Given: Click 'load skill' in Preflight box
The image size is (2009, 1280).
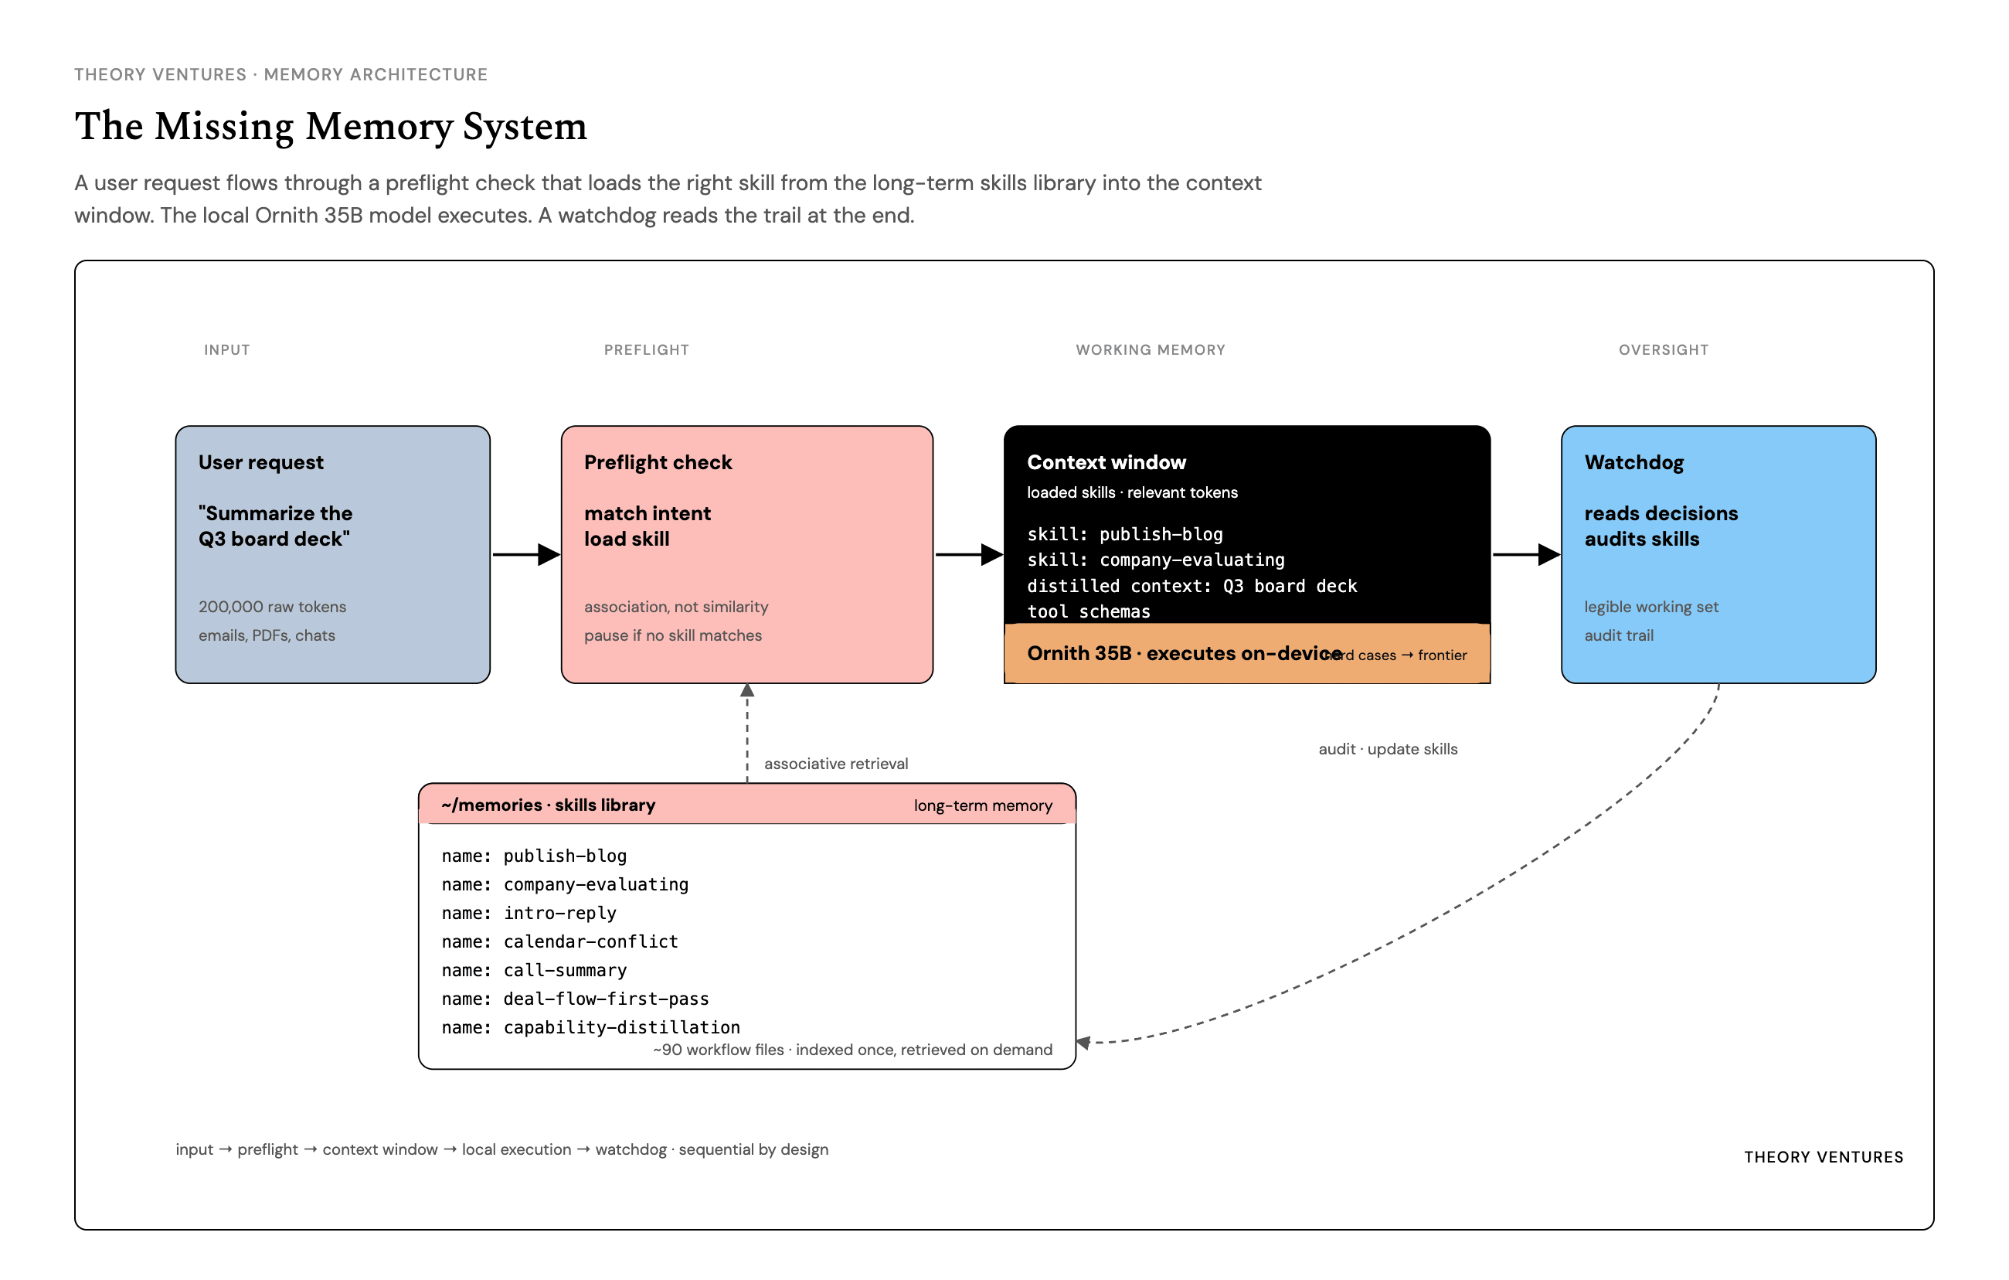Looking at the screenshot, I should (x=627, y=539).
